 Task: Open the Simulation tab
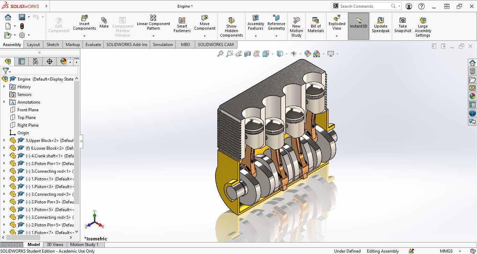coord(163,45)
